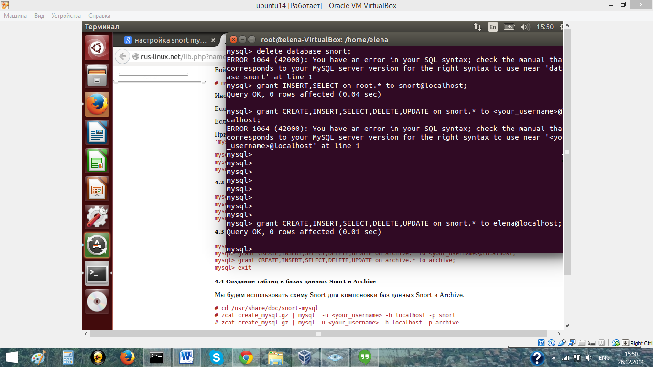Screen dimensions: 653x367
Task: Open the Машина menu in VirtualBox
Action: coord(16,16)
